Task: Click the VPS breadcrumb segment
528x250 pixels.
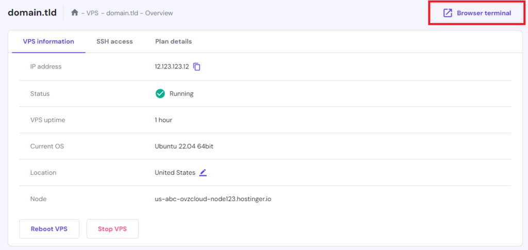Action: point(93,13)
